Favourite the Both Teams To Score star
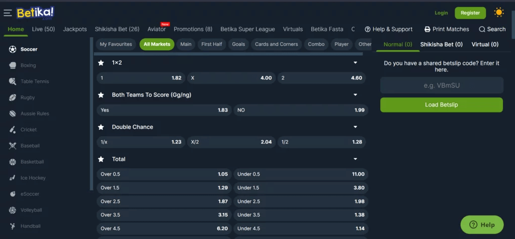Screen dimensions: 515x239 (x=101, y=95)
